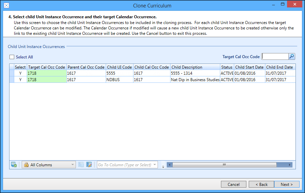Select the green 1718 cell in the NDBUS row

[47, 79]
